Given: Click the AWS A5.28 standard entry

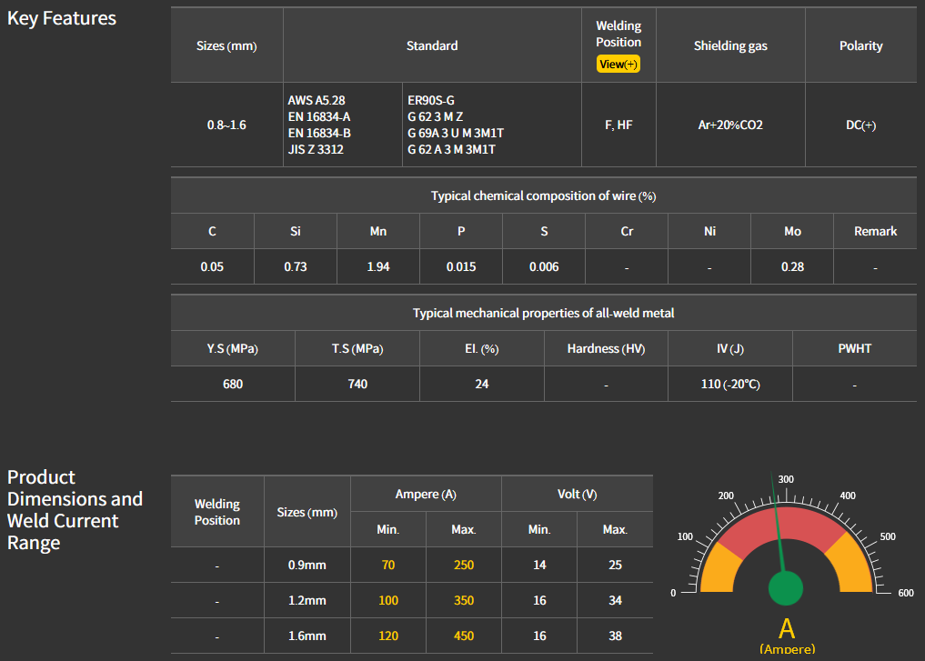Looking at the screenshot, I should [x=317, y=100].
